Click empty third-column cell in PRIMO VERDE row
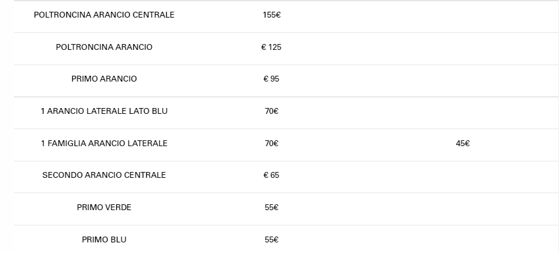559x253 pixels. (463, 207)
